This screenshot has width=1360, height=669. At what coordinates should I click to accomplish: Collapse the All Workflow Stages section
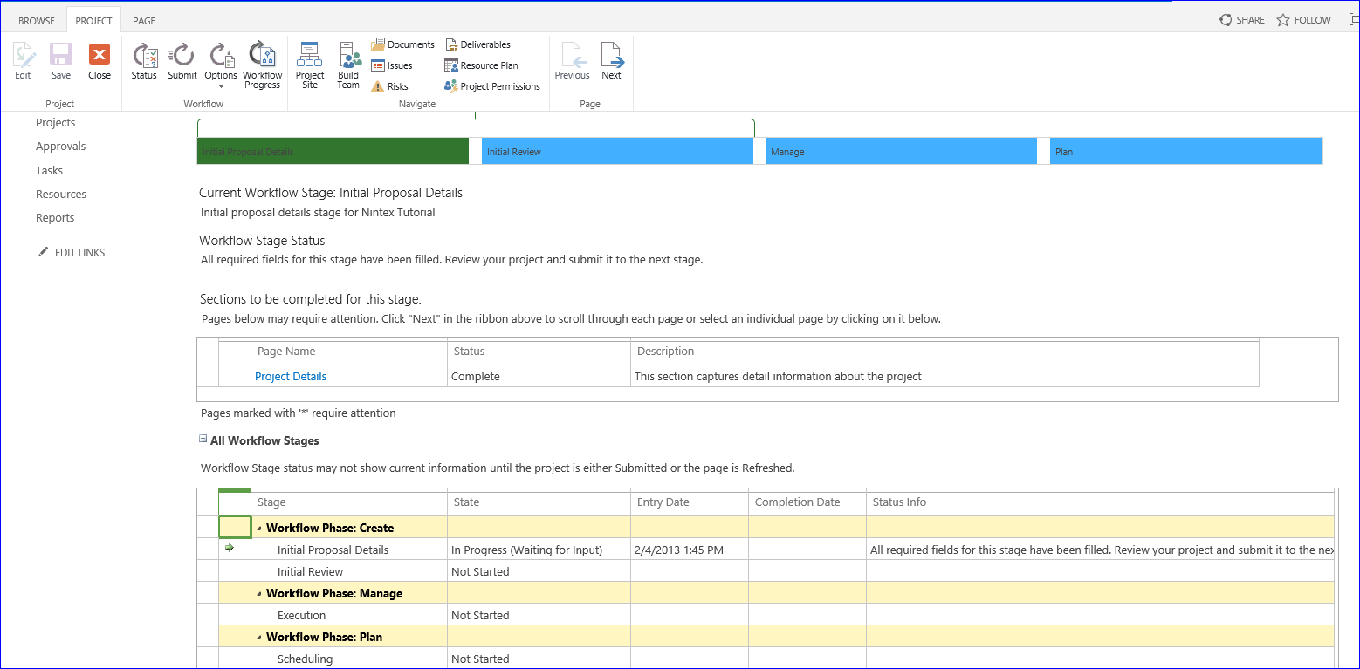click(x=203, y=440)
